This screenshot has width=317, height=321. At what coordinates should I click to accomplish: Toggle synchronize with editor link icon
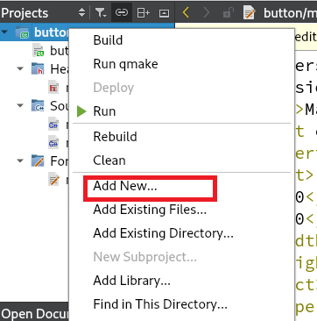point(122,12)
